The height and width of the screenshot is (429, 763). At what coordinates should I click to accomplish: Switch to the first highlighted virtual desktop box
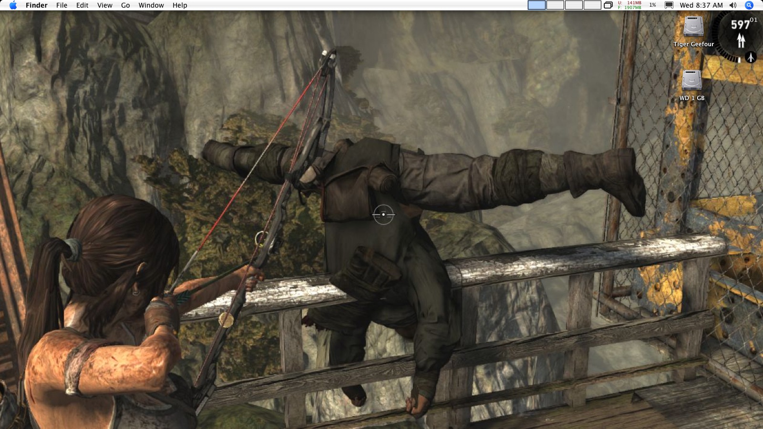(536, 5)
